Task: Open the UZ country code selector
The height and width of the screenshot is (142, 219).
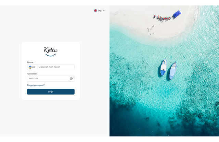Action: click(32, 67)
